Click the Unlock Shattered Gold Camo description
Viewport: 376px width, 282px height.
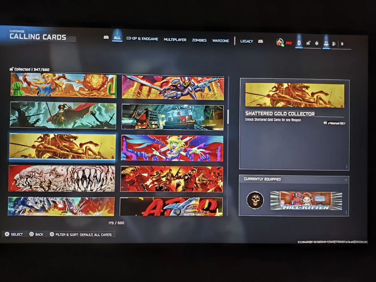pyautogui.click(x=273, y=120)
